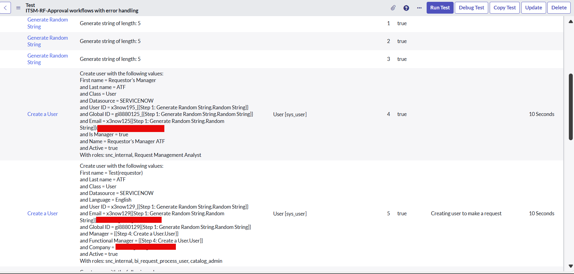Select User [sys_user] cell in step 4 row
574x274 pixels.
[290, 114]
